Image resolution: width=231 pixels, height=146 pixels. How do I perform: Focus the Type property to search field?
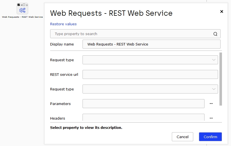[135, 34]
